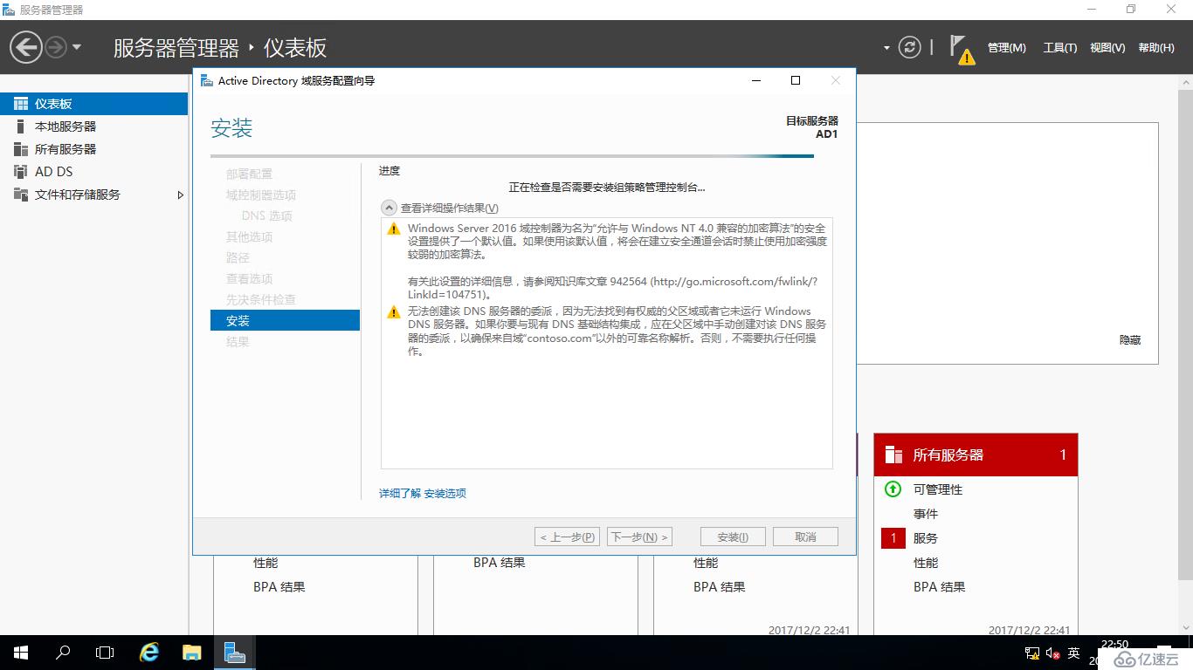Viewport: 1193px width, 670px height.
Task: Open the 帮助(H) menu
Action: (x=1155, y=48)
